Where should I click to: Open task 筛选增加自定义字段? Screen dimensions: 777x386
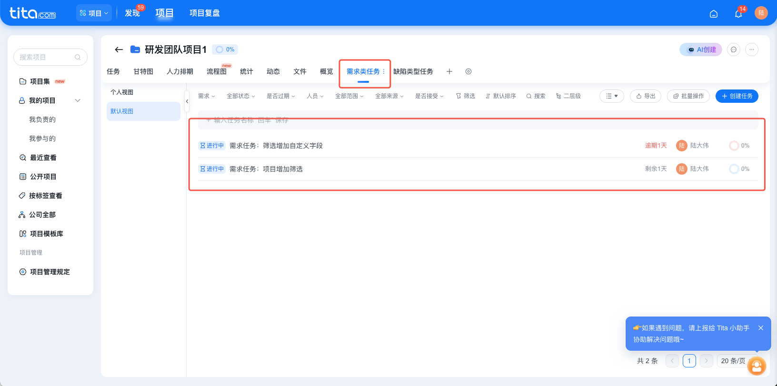[x=276, y=146]
